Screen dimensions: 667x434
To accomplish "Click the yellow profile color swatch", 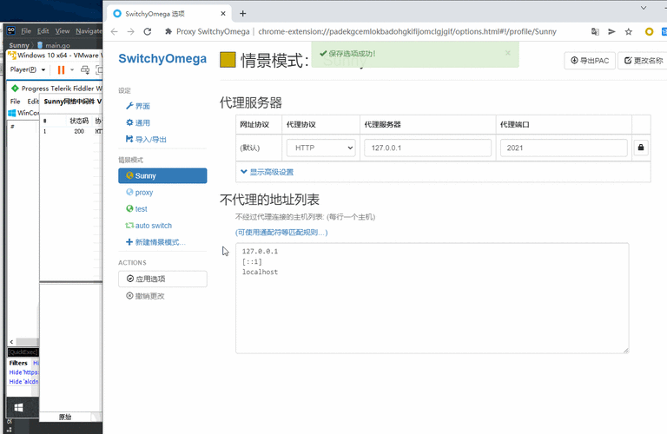I will [228, 60].
